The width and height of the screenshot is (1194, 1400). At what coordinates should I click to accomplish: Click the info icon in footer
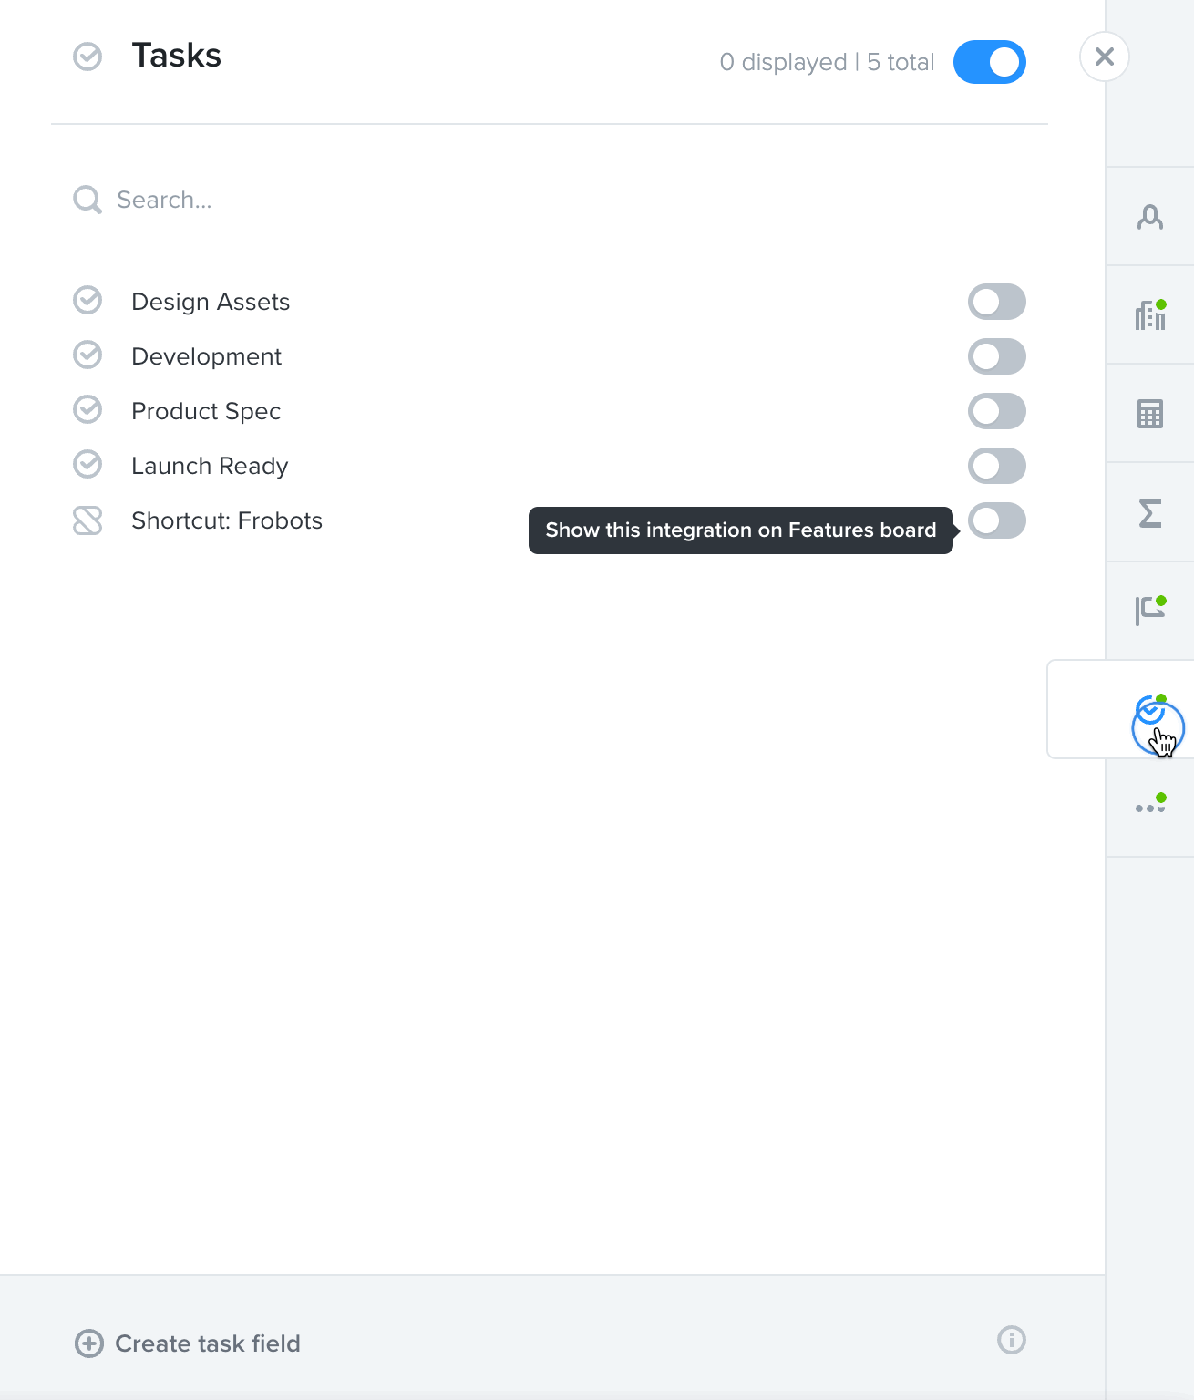[x=1012, y=1340]
